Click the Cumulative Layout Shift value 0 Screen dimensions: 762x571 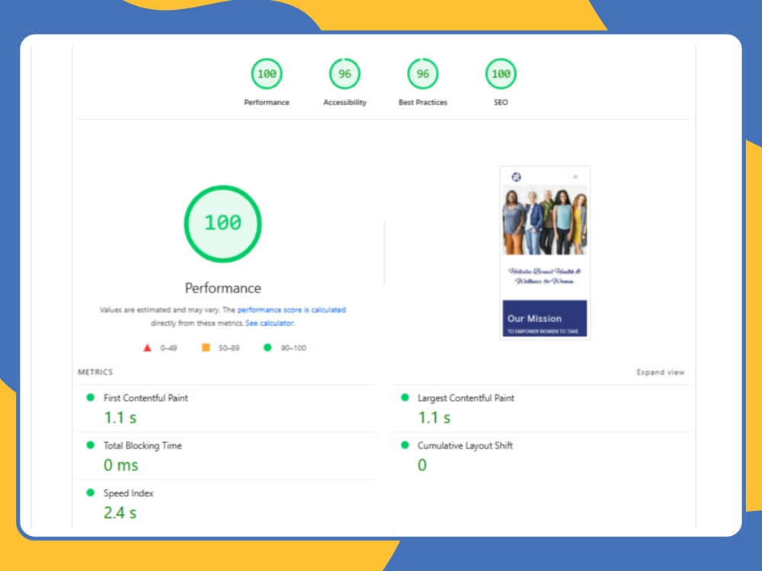(422, 465)
